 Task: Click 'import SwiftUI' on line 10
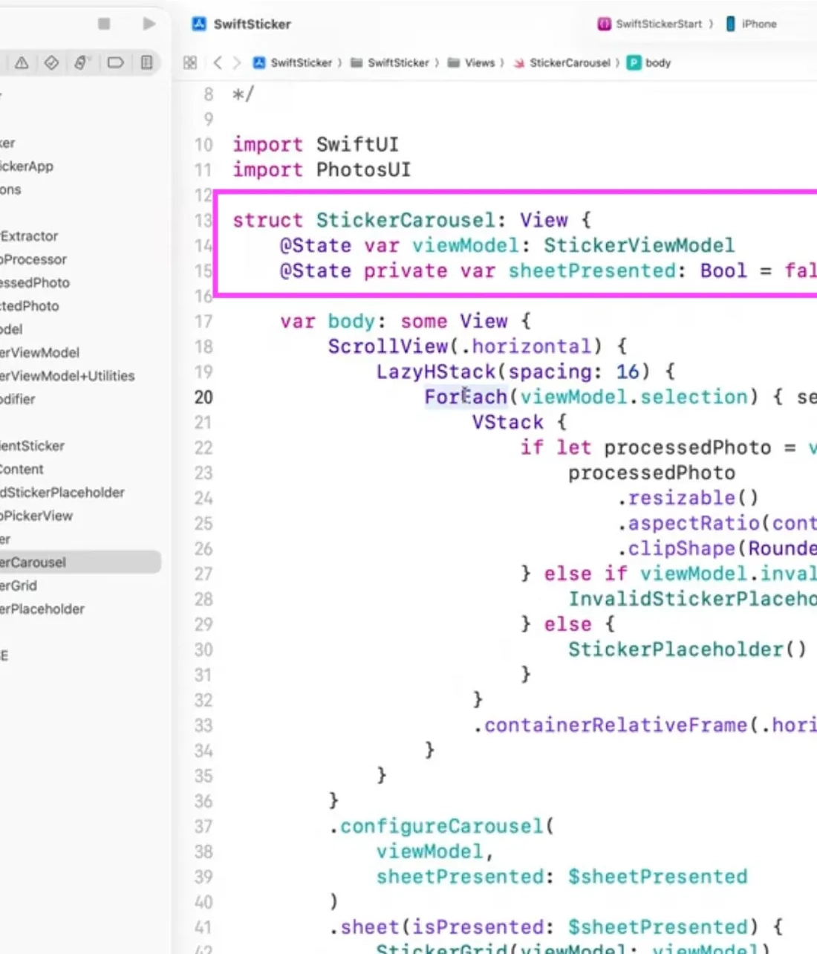316,144
